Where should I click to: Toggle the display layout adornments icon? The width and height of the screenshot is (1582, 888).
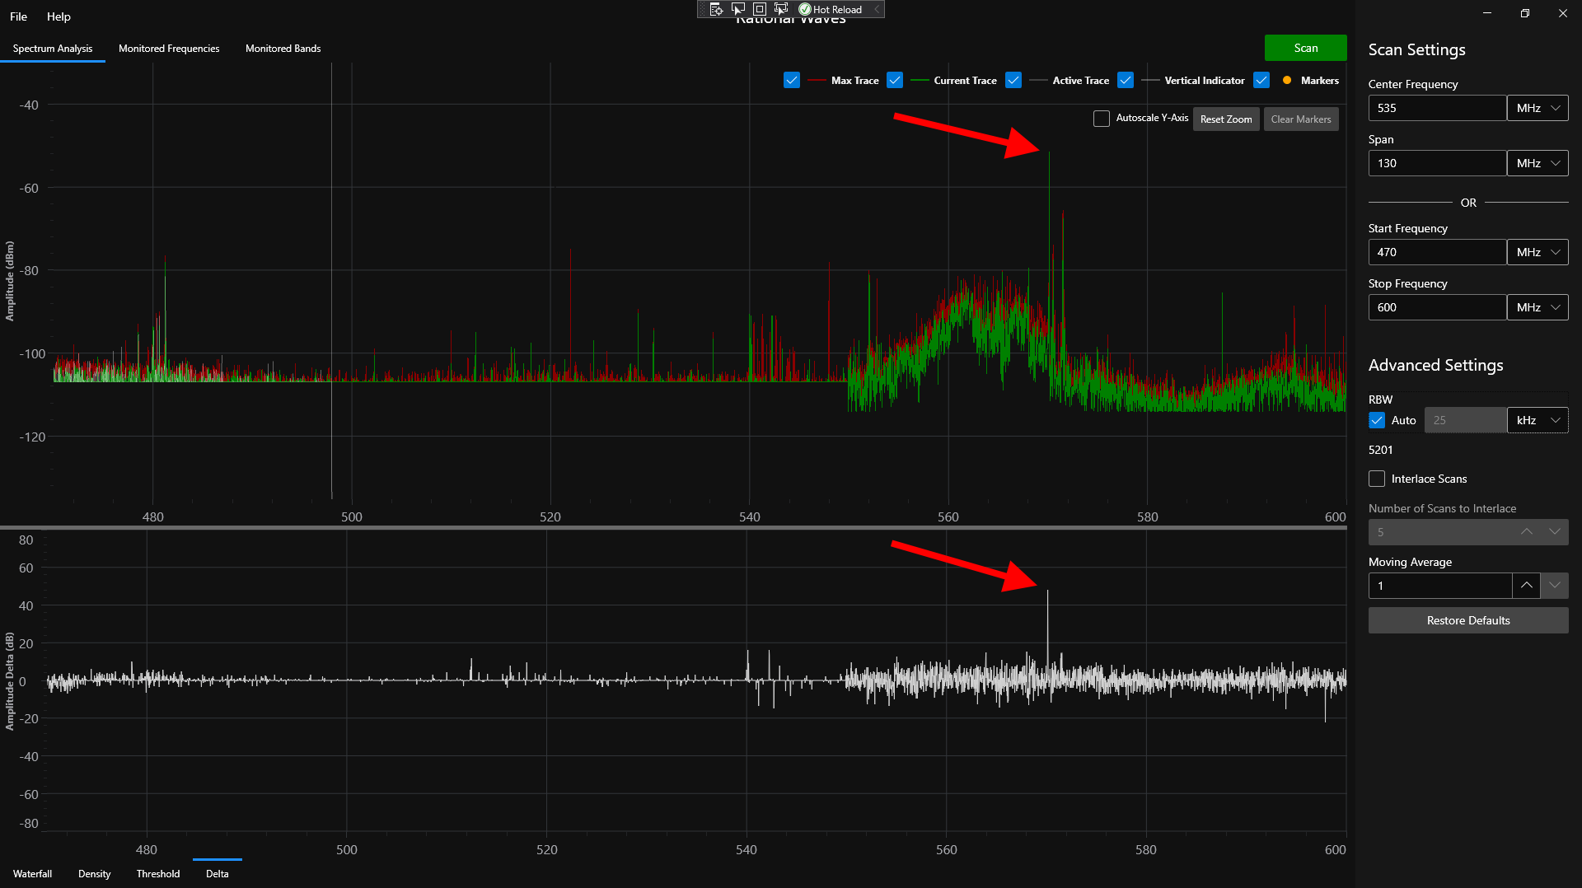pos(759,9)
